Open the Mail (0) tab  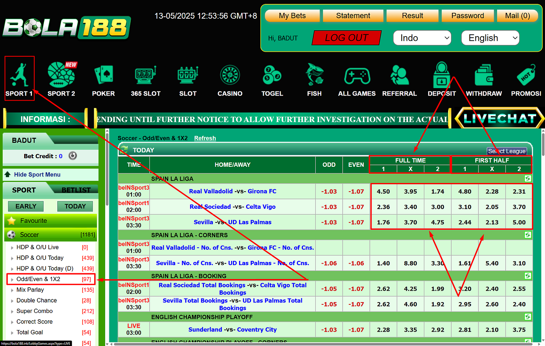click(517, 16)
